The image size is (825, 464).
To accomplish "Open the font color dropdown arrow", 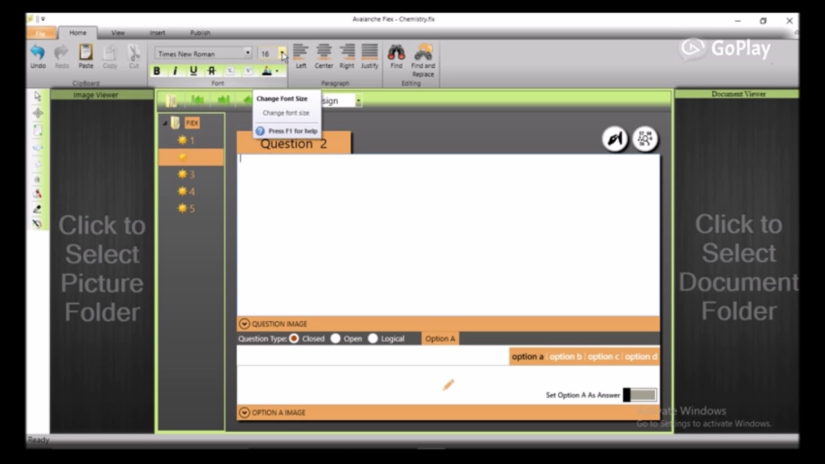I will point(277,71).
